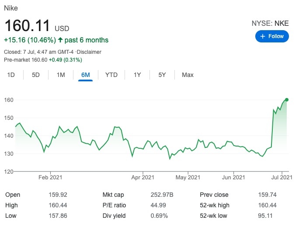
Task: Click the Follow button
Action: click(272, 36)
